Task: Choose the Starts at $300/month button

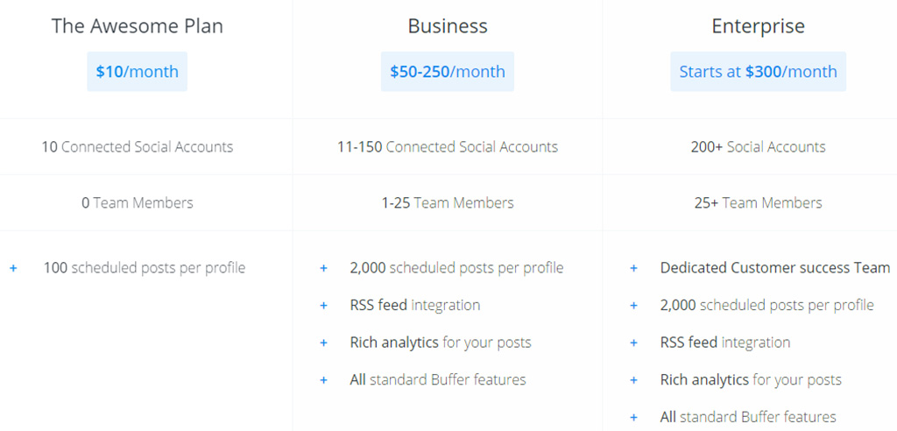Action: (x=758, y=72)
